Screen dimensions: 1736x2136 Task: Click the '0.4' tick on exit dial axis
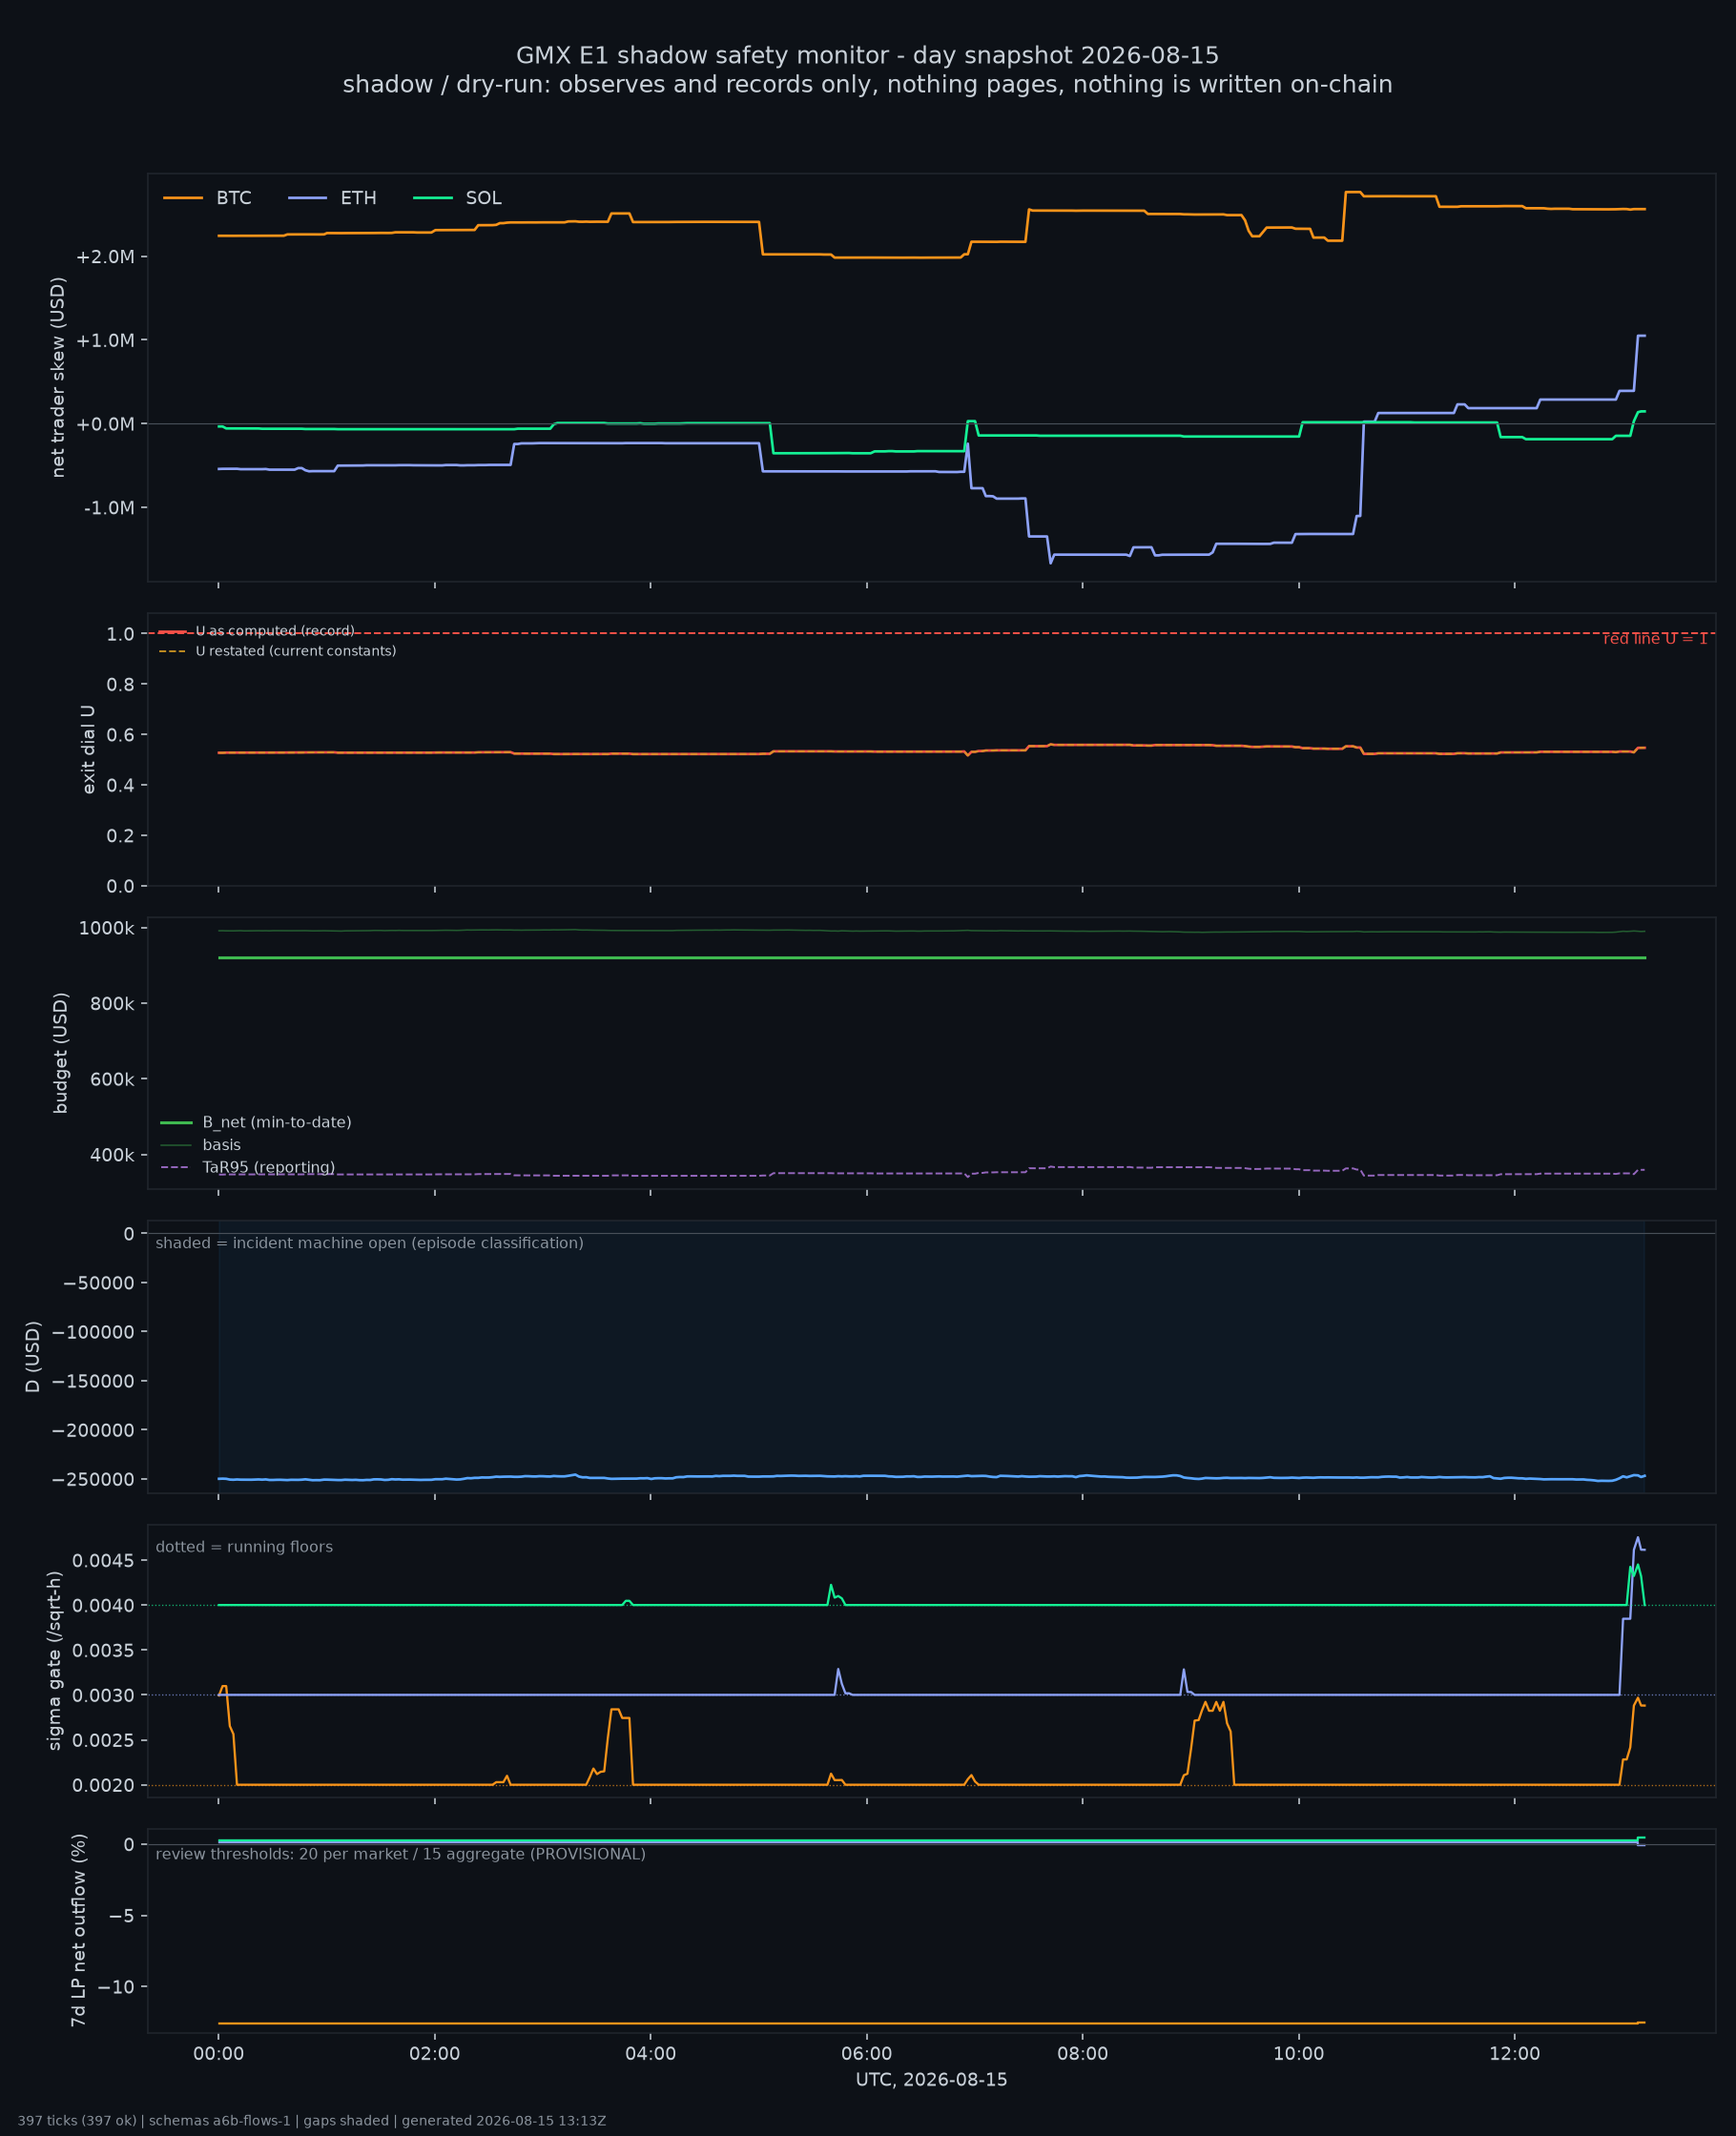(120, 786)
